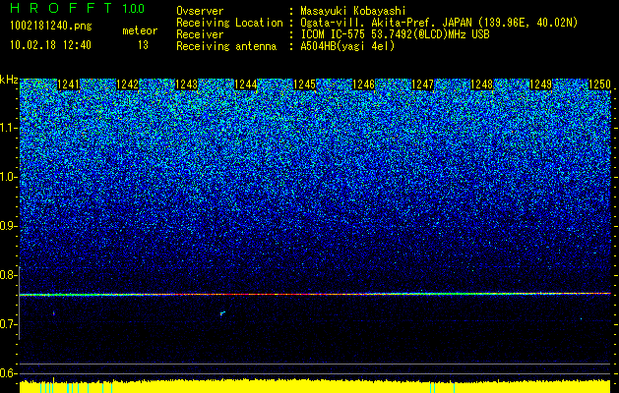619x393 pixels.
Task: Select the observer name Masayuki Kobayashi
Action: click(x=353, y=12)
